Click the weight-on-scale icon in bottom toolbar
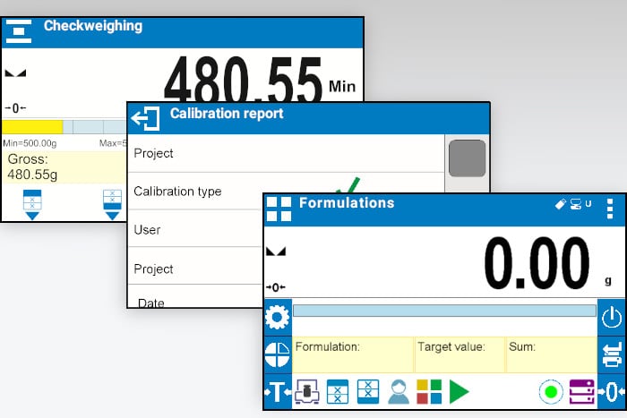The height and width of the screenshot is (418, 627). [306, 392]
